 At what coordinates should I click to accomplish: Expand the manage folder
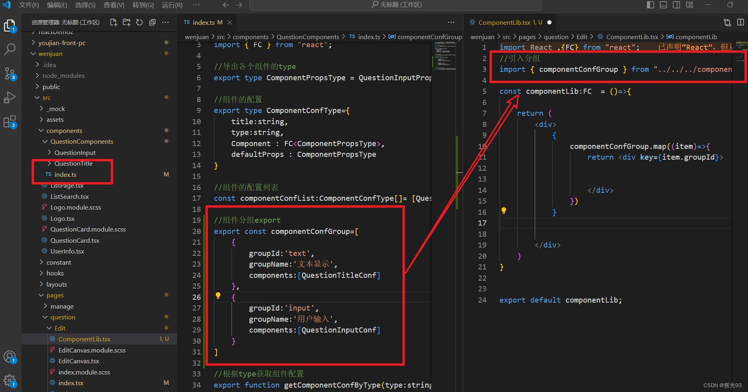99,306
